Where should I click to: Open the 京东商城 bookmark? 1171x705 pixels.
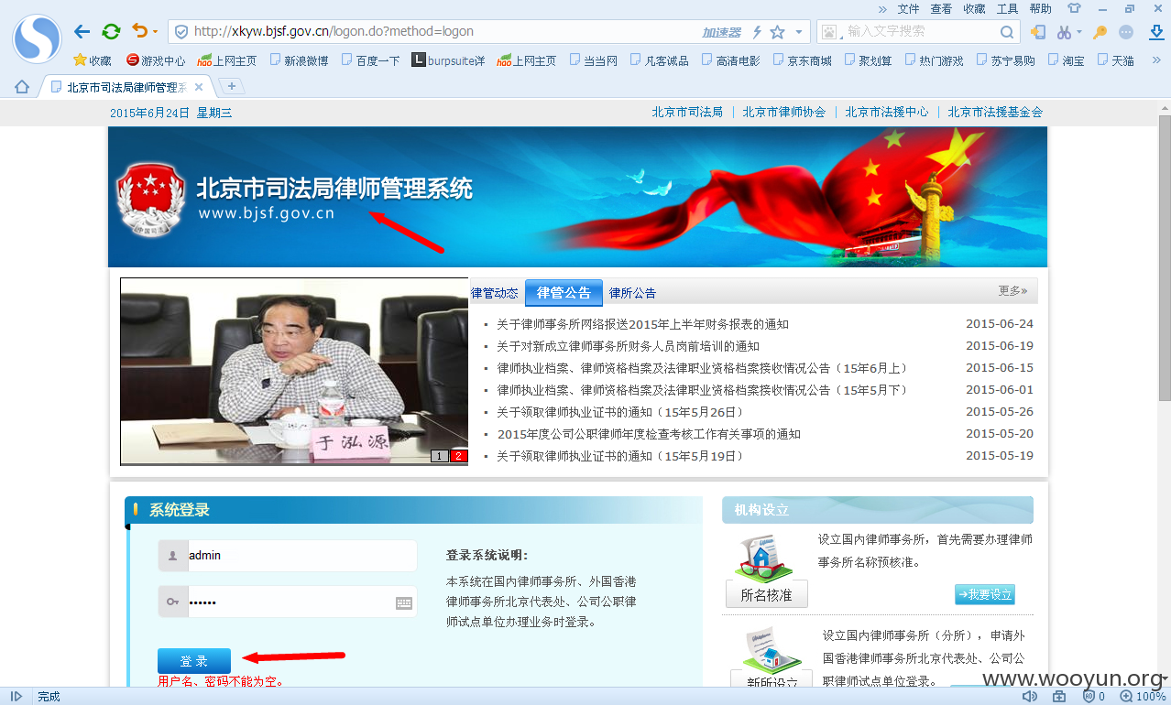tap(802, 60)
